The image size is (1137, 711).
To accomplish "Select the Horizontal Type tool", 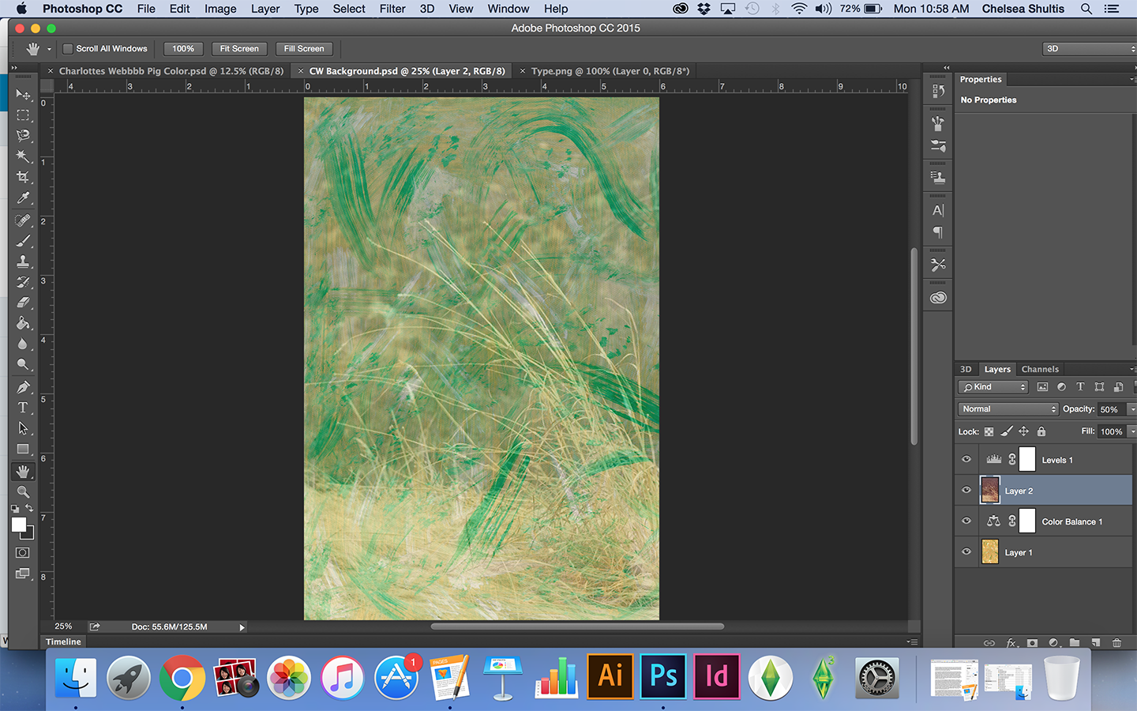I will pyautogui.click(x=23, y=408).
